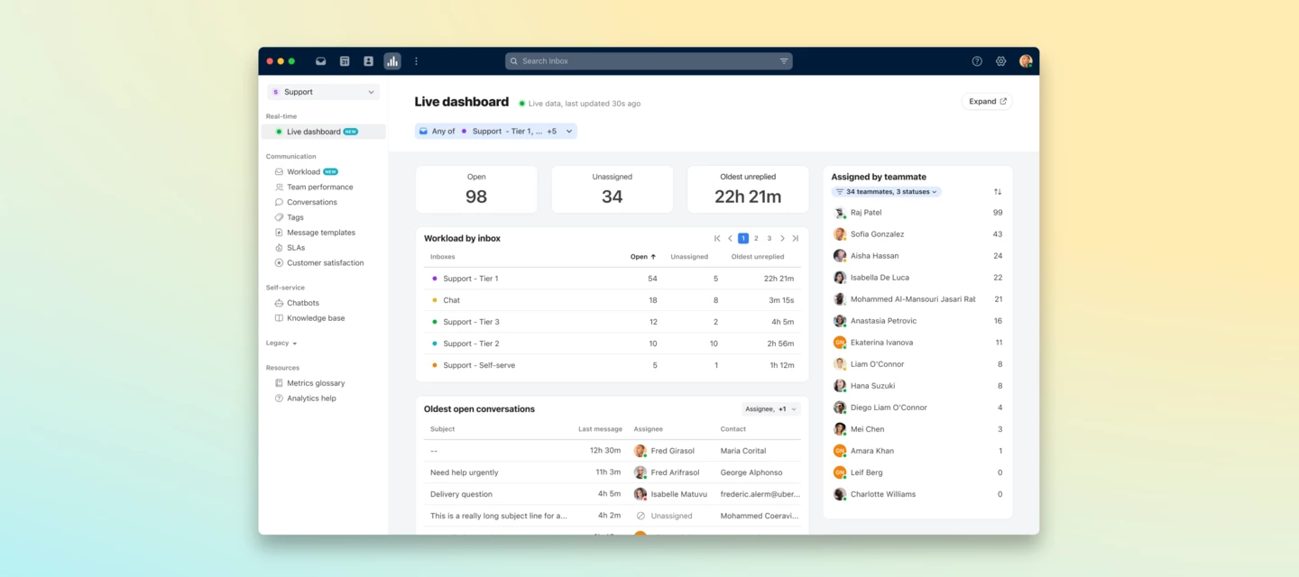Open the calendar icon in top bar
The width and height of the screenshot is (1299, 577).
345,61
